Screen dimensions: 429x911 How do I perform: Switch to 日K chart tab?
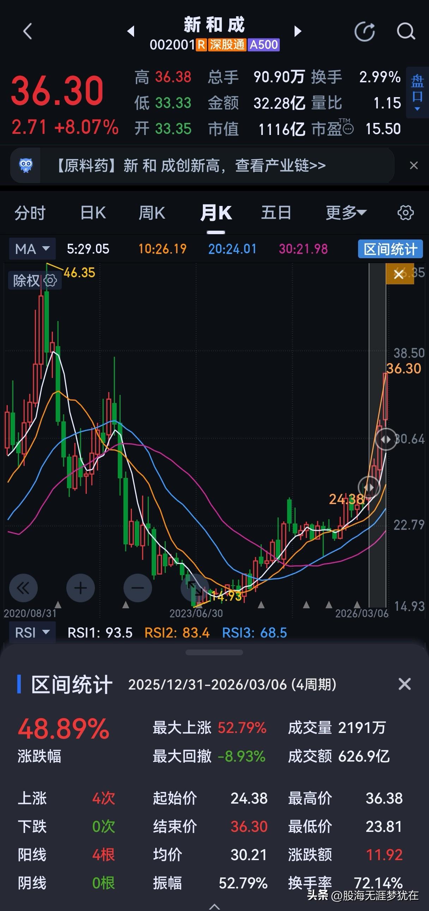point(93,213)
